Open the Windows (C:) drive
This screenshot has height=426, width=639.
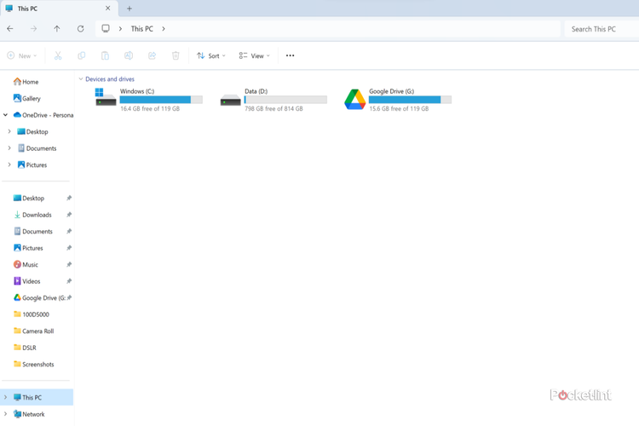(x=149, y=100)
